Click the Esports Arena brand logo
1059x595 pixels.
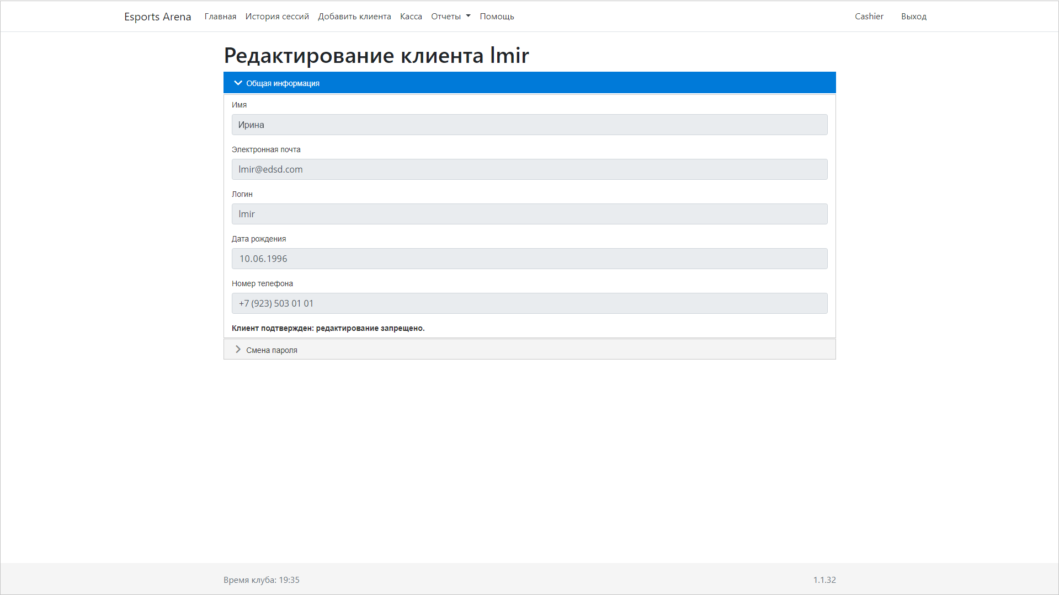[x=158, y=16]
